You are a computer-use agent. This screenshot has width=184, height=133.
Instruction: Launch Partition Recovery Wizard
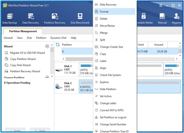(x=22, y=71)
